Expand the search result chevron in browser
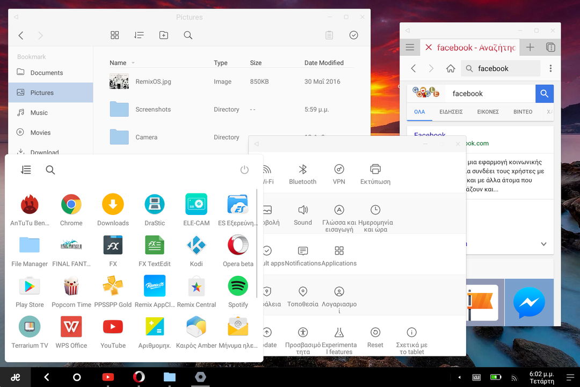 543,244
